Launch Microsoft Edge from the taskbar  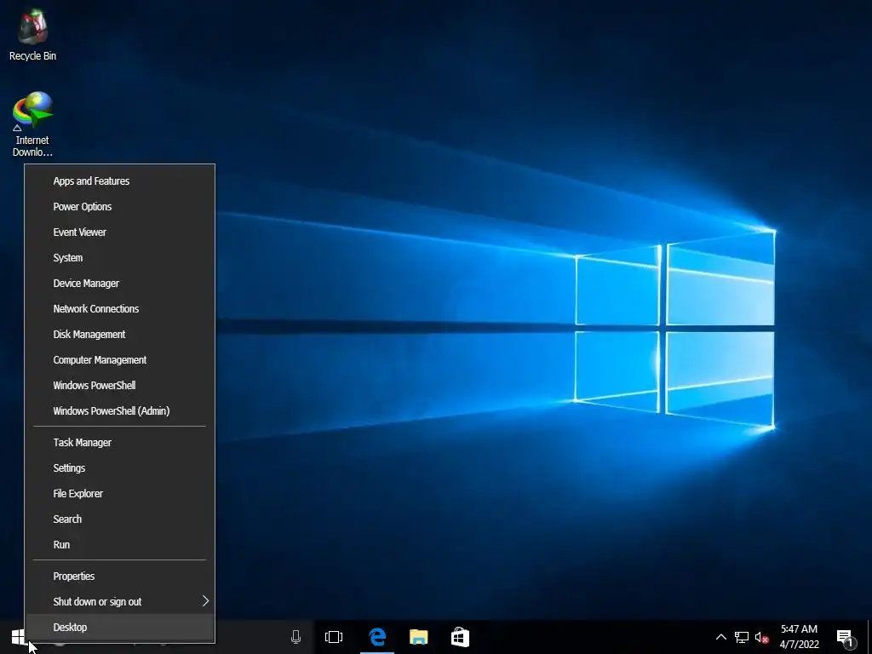click(377, 637)
